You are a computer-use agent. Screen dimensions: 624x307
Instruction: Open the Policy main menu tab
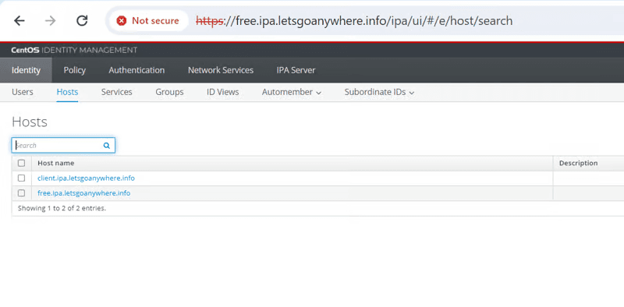(x=74, y=70)
